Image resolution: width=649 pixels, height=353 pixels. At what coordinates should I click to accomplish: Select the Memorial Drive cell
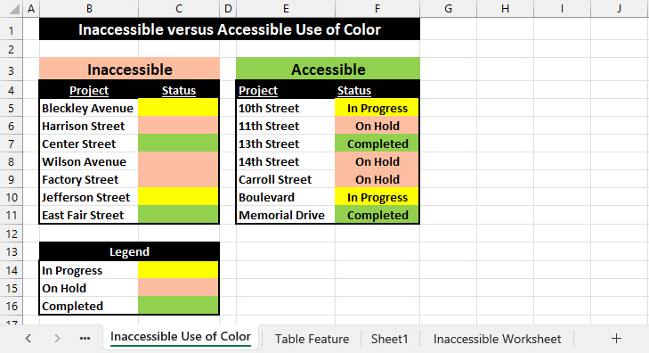(x=286, y=215)
